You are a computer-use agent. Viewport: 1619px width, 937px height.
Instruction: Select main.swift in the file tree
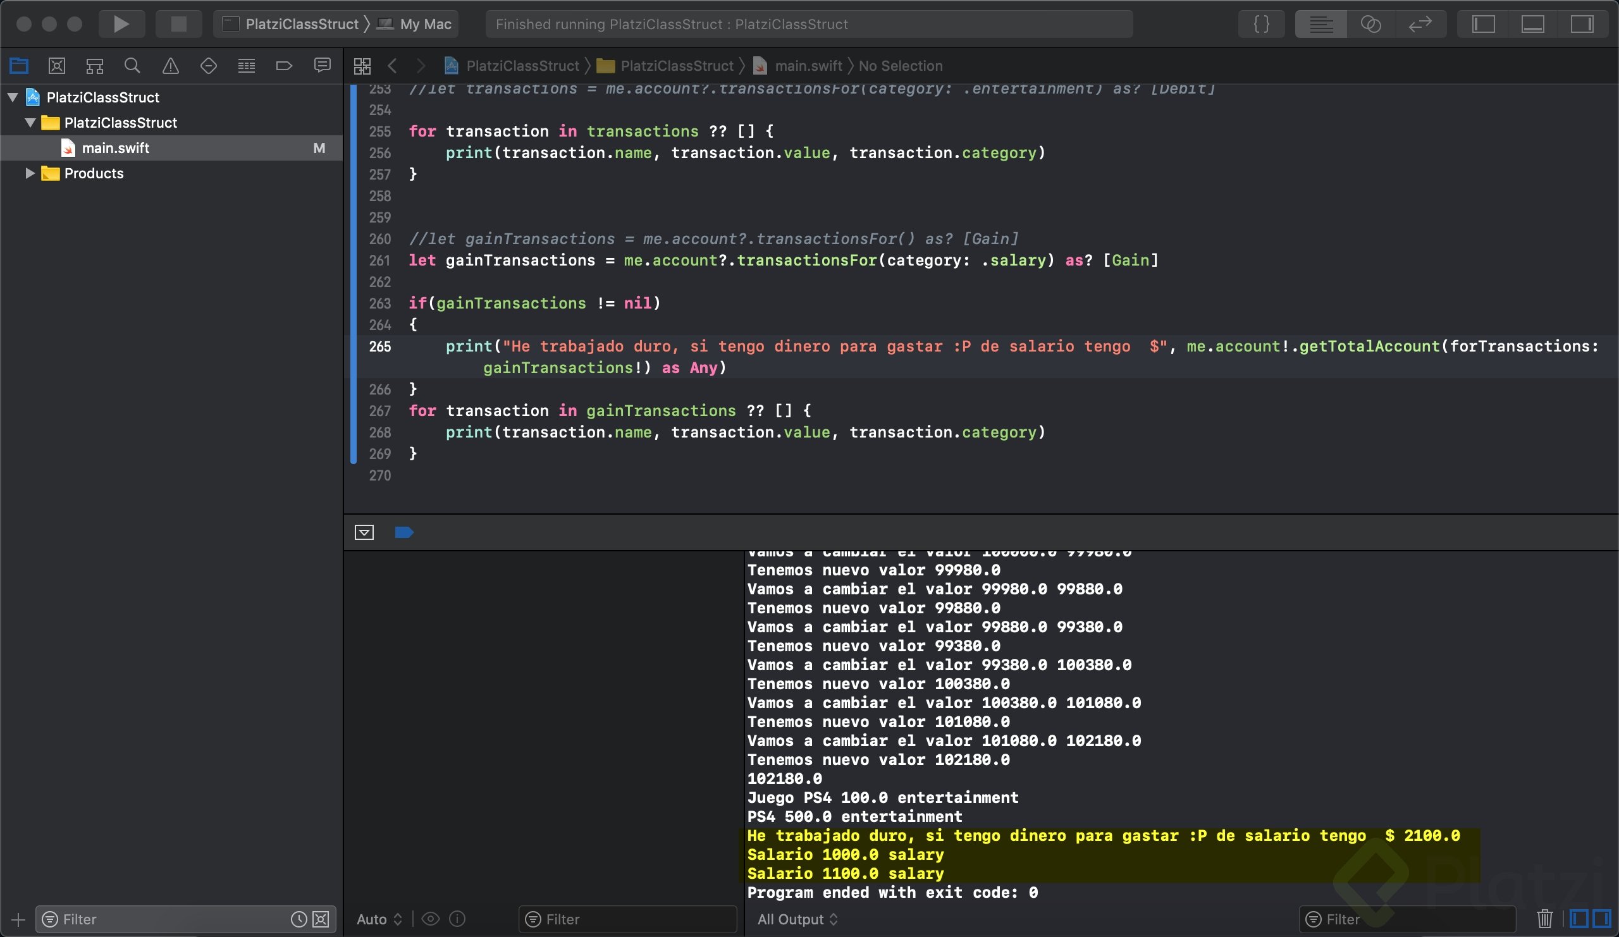116,149
